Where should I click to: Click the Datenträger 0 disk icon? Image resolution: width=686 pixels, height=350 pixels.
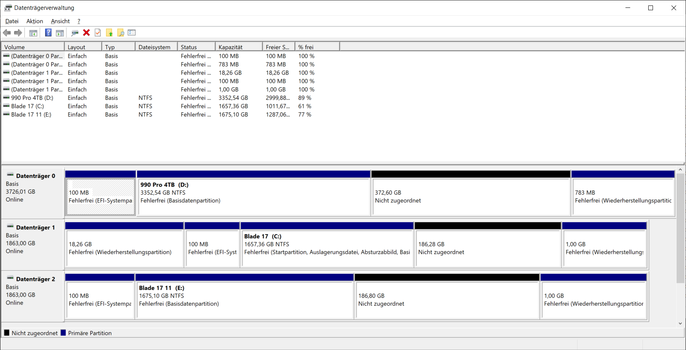(10, 175)
